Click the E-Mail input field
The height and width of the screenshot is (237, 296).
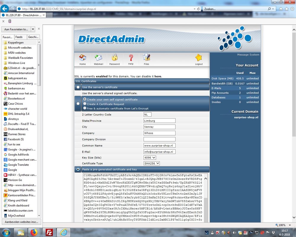coord(160,152)
